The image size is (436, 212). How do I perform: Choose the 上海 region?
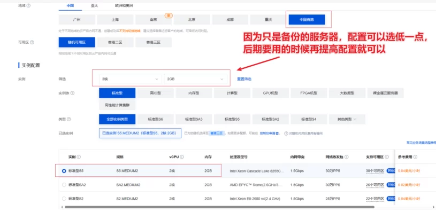pos(115,20)
